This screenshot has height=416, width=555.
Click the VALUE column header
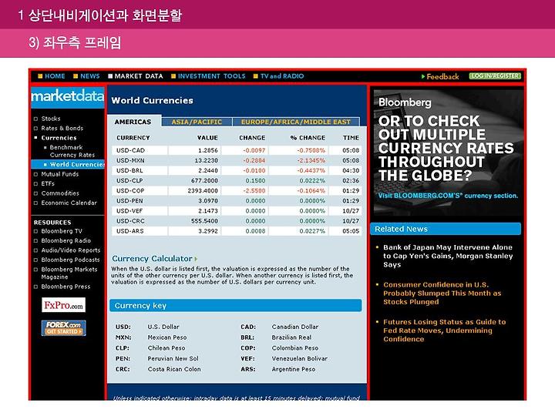tap(207, 138)
